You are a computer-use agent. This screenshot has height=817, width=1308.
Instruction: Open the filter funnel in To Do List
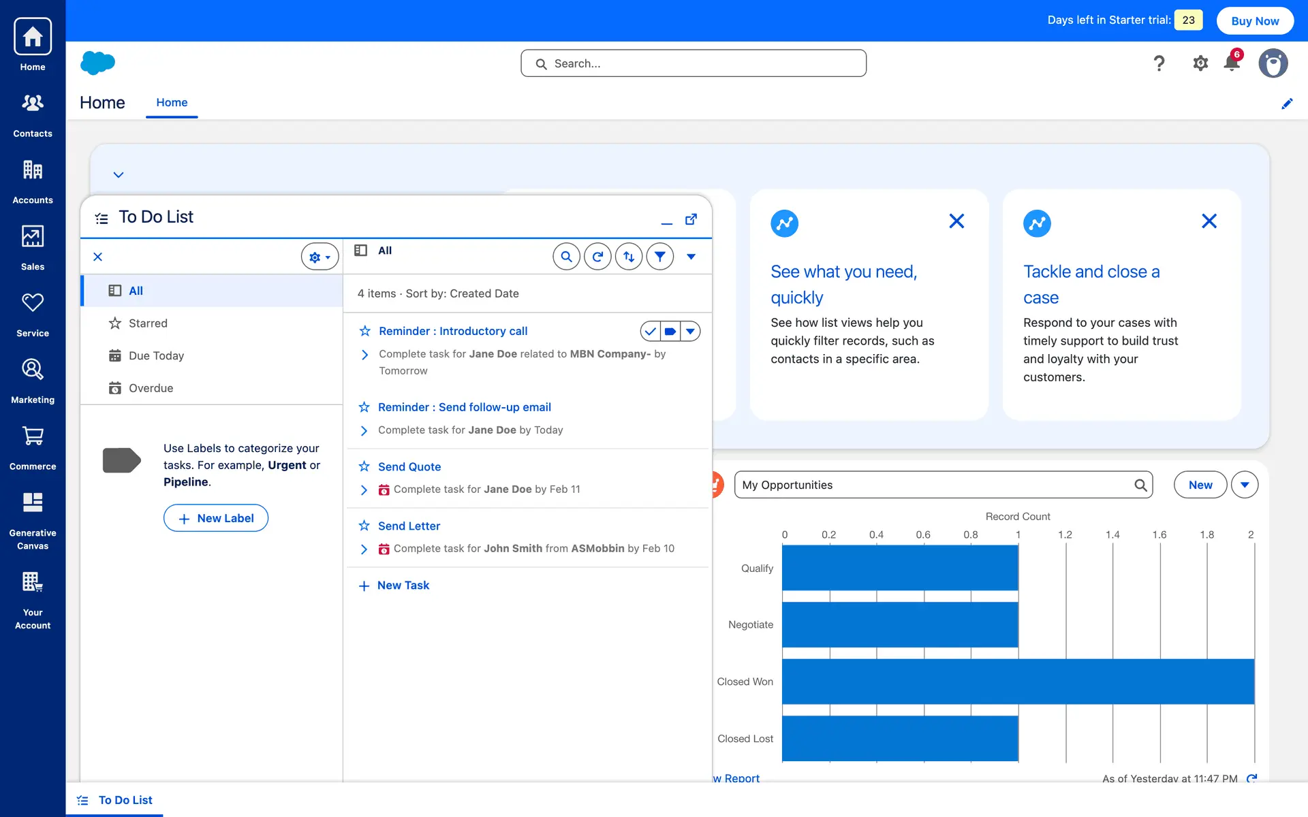click(659, 257)
